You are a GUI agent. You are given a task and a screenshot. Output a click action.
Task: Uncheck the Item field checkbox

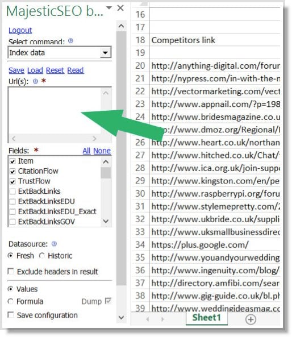pos(12,161)
